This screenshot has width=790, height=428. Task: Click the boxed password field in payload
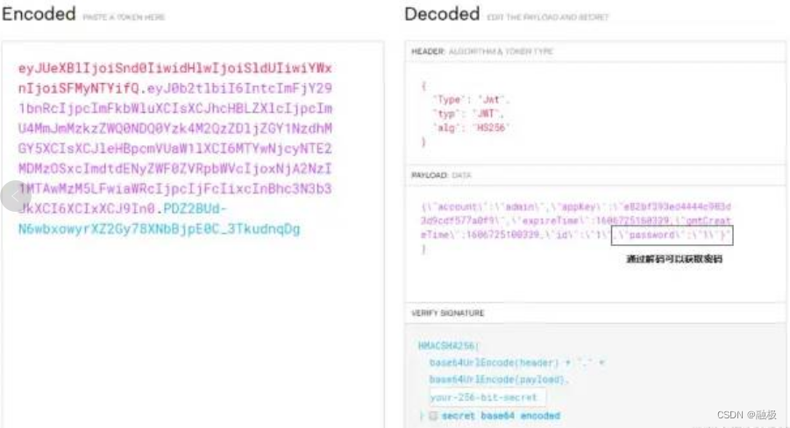[673, 235]
